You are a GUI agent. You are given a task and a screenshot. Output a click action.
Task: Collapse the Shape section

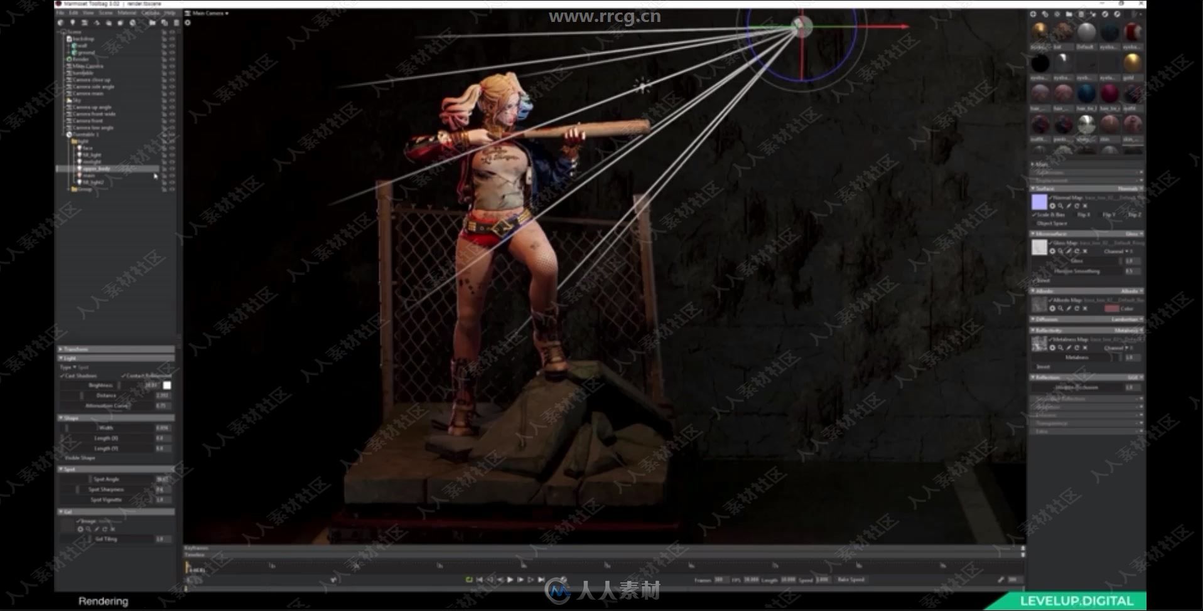(x=116, y=418)
